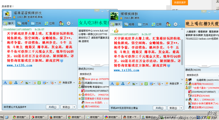This screenshot has width=219, height=120.
Task: Open font settings in 嘿嘿棋牌群 chat toolbar
Action: pos(112,84)
